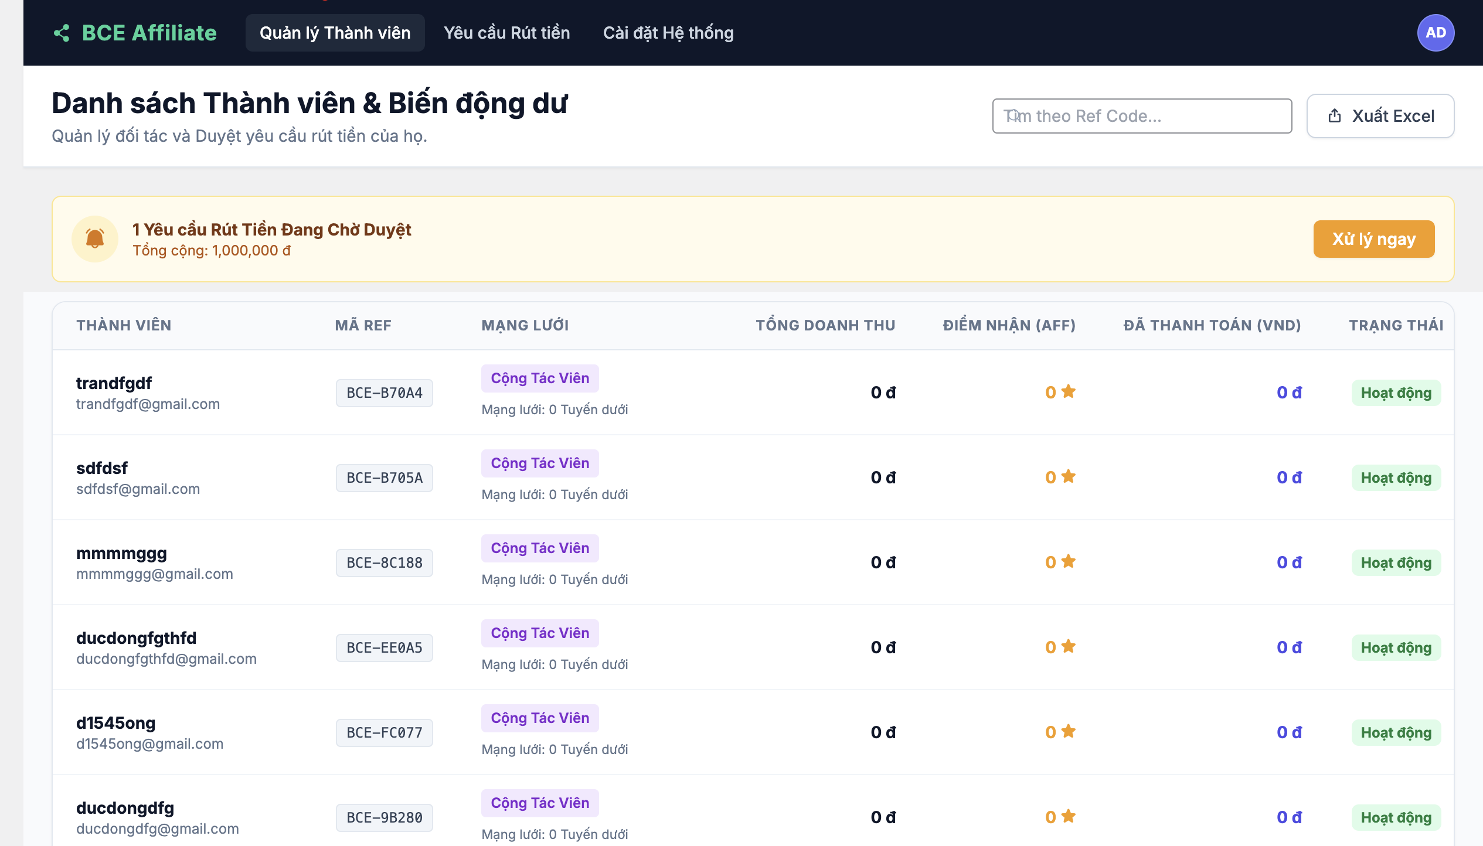Click Cộng Tác Viên badge for trandfgdf
Viewport: 1483px width, 846px height.
[540, 378]
